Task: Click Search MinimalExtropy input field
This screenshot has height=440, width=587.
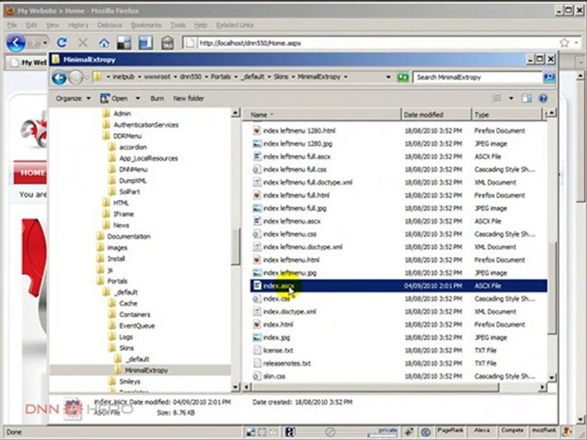Action: pyautogui.click(x=478, y=77)
